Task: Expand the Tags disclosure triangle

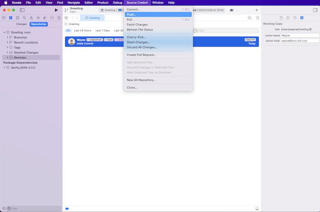Action: click(7, 47)
